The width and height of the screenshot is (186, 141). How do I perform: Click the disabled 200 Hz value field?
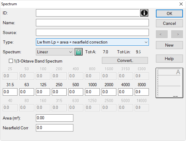point(59,76)
